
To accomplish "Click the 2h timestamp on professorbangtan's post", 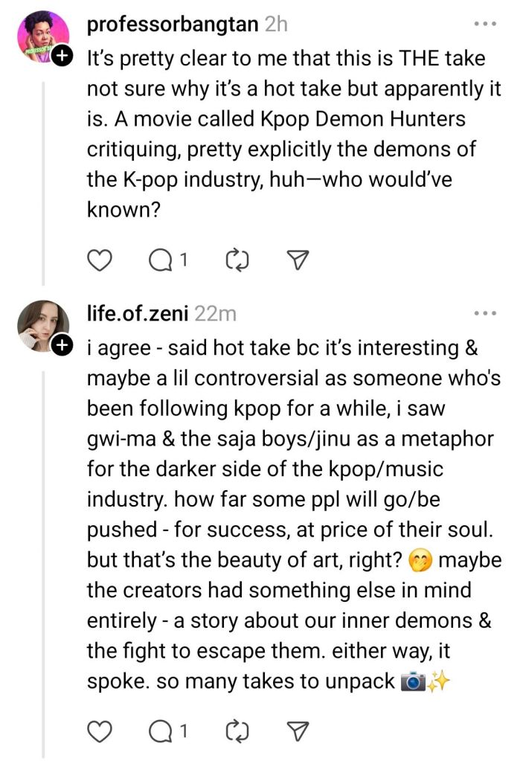I will click(275, 25).
